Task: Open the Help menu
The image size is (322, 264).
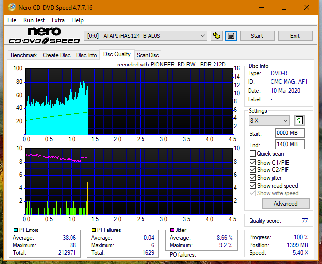Action: (77, 20)
